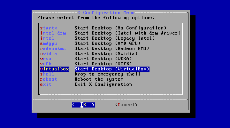Select the vesa entry

(x=46, y=59)
